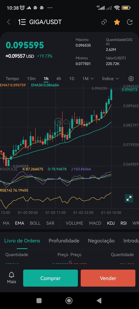Viewport: 139px width, 309px height.
Task: Toggle the EMA overlay indicator
Action: 20,223
